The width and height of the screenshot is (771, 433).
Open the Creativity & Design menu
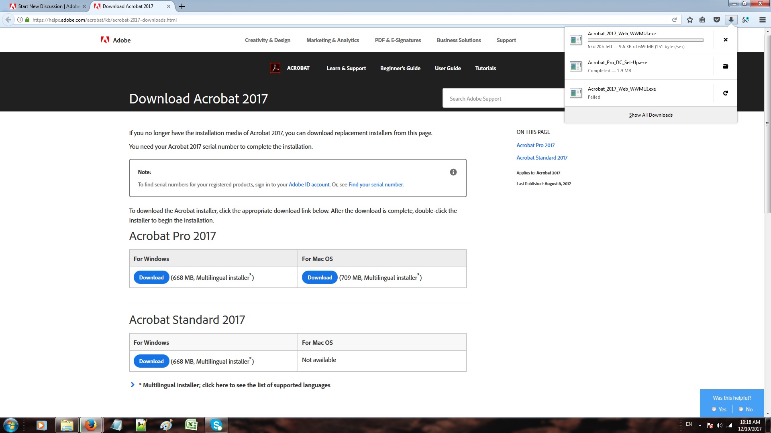pyautogui.click(x=267, y=40)
